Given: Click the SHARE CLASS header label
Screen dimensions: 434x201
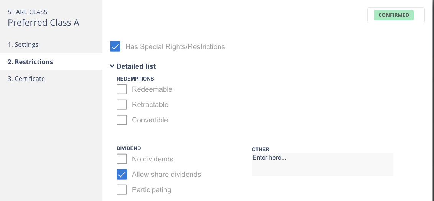Looking at the screenshot, I should click(28, 12).
